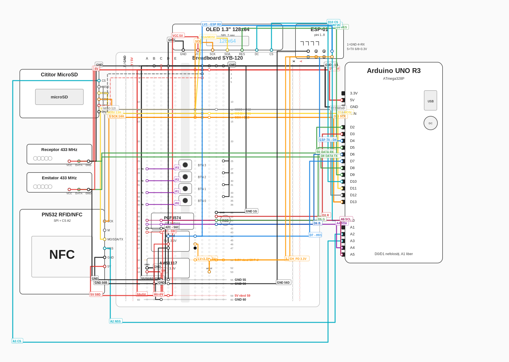The image size is (509, 362).
Task: Select the 'A2 NSS' wire label
Action: pos(116,321)
